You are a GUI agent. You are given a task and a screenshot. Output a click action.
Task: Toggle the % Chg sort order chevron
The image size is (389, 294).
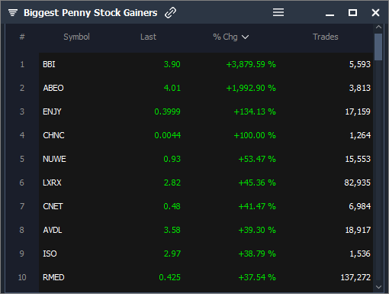[245, 37]
